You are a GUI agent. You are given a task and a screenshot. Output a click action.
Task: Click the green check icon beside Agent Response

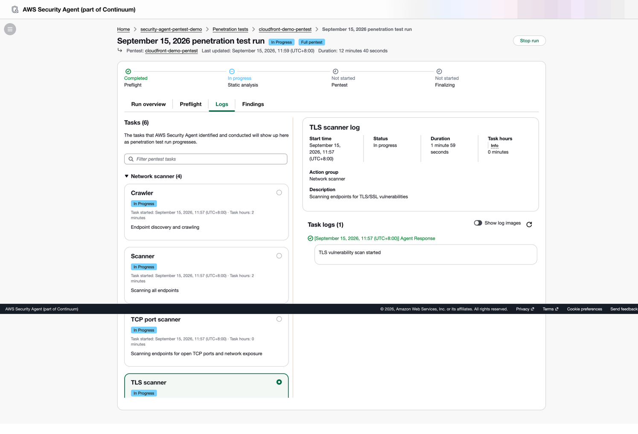[310, 239]
